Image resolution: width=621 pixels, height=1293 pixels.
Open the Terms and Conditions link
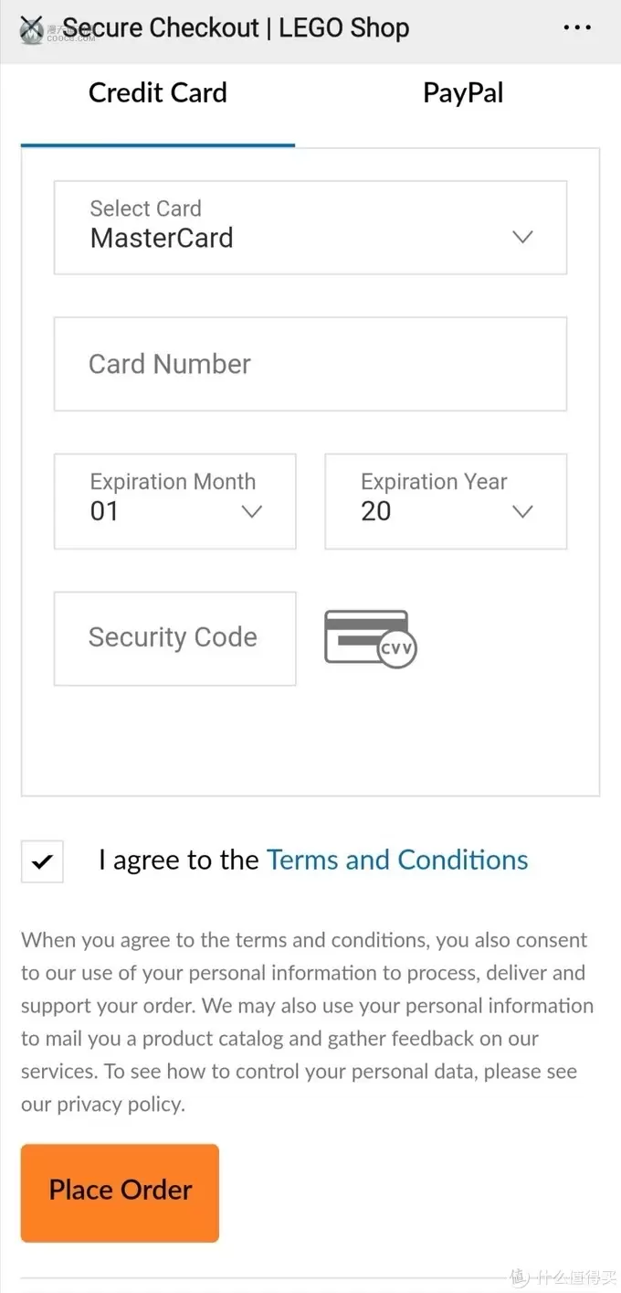pyautogui.click(x=397, y=860)
